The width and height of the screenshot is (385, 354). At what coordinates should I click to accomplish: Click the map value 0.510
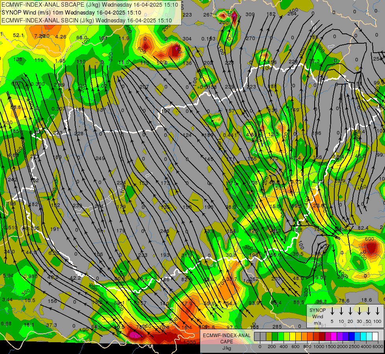11,227
